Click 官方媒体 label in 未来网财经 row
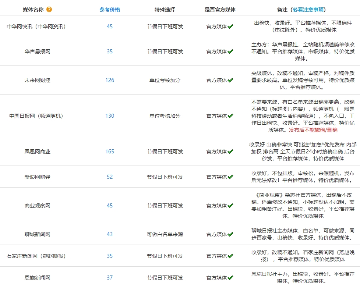The width and height of the screenshot is (360, 288). click(x=217, y=80)
